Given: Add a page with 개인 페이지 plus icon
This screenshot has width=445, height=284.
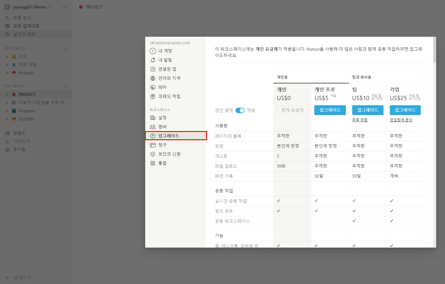Looking at the screenshot, I should pyautogui.click(x=65, y=86).
